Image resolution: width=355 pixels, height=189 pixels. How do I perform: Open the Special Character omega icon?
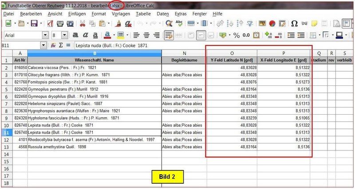coord(294,24)
